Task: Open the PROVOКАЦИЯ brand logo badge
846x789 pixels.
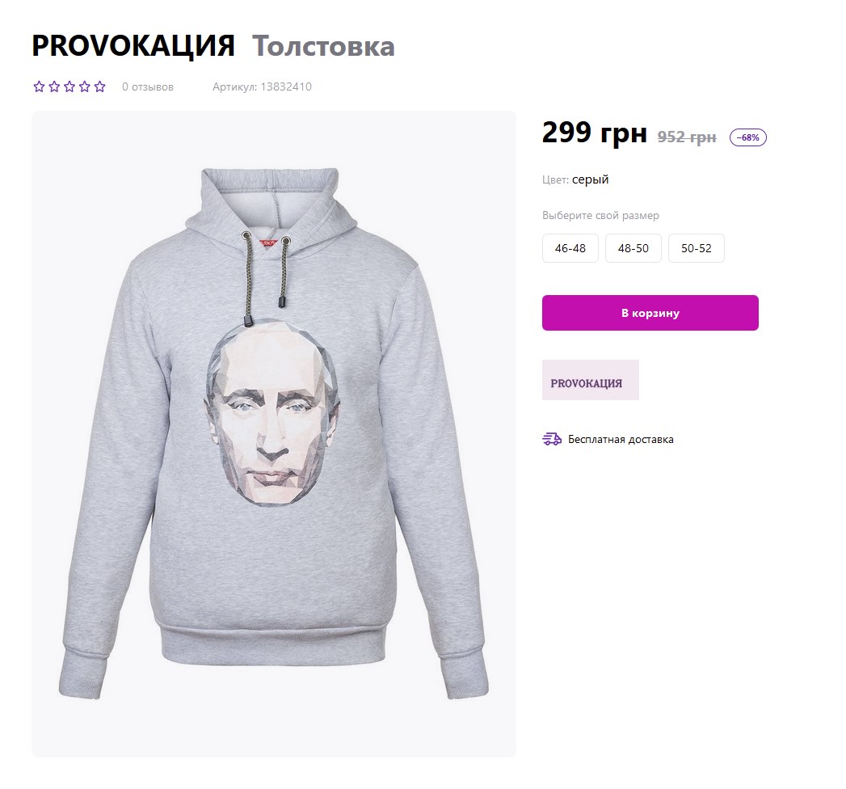Action: point(590,380)
